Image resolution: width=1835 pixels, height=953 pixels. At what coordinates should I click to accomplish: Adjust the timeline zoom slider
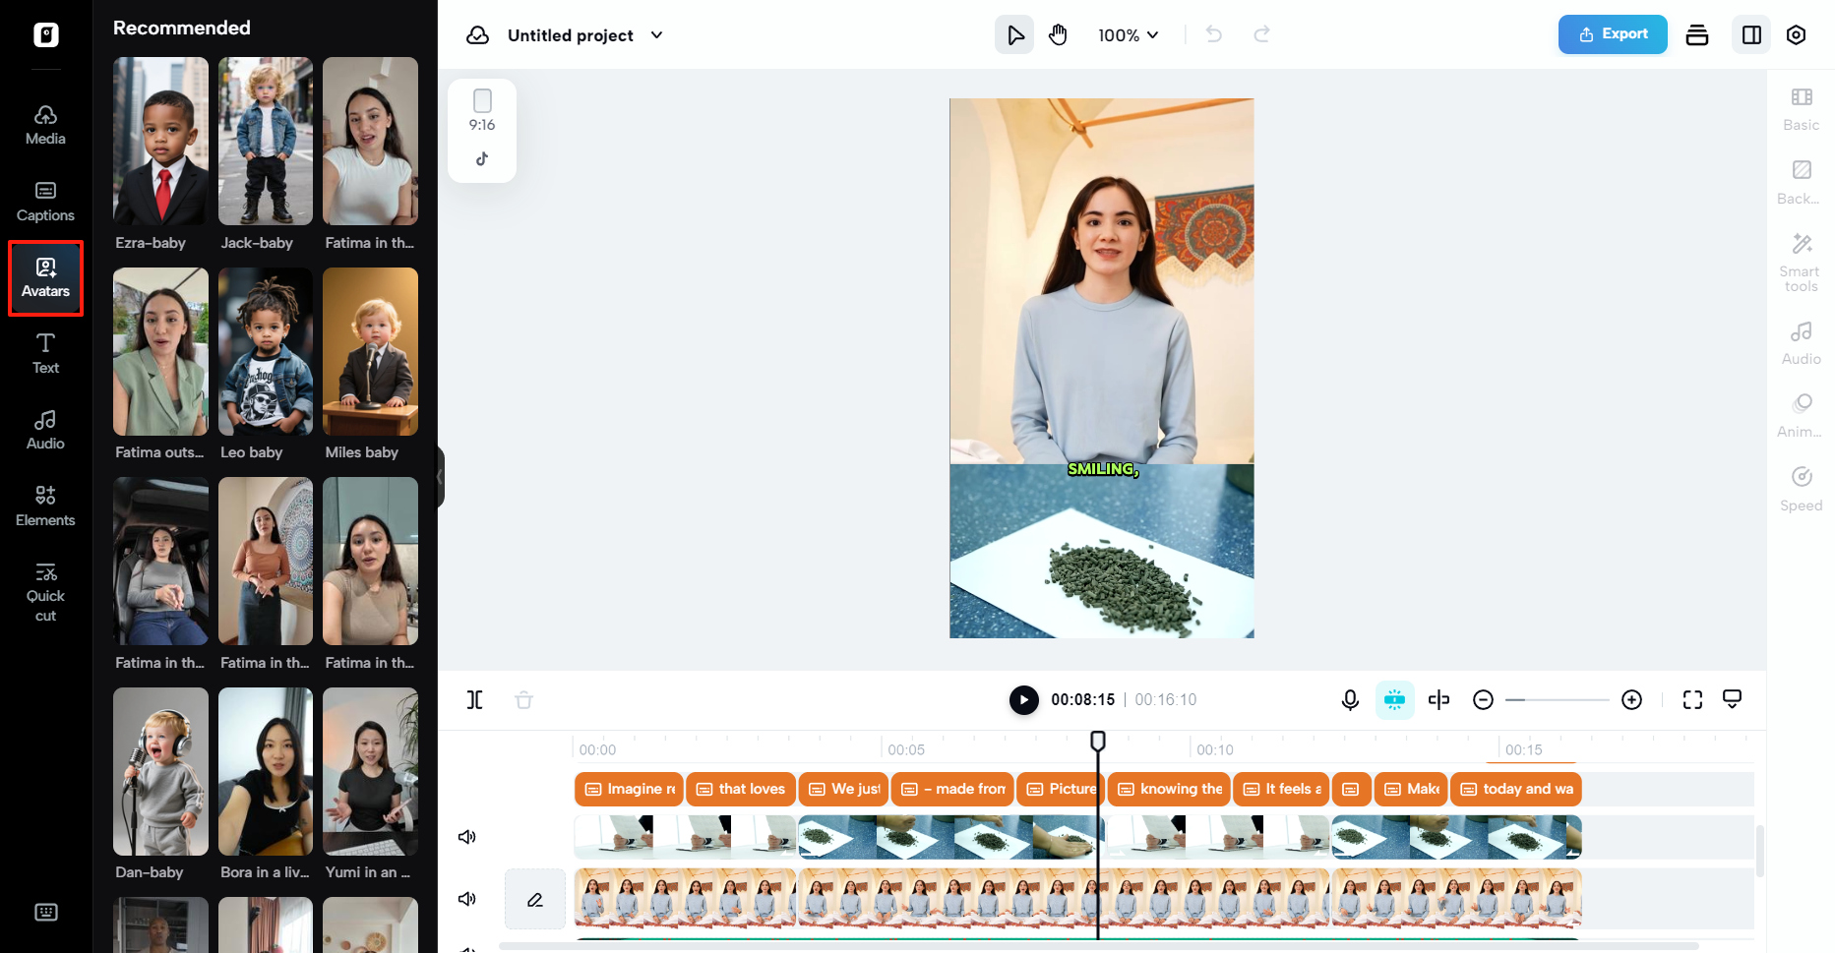click(x=1558, y=699)
